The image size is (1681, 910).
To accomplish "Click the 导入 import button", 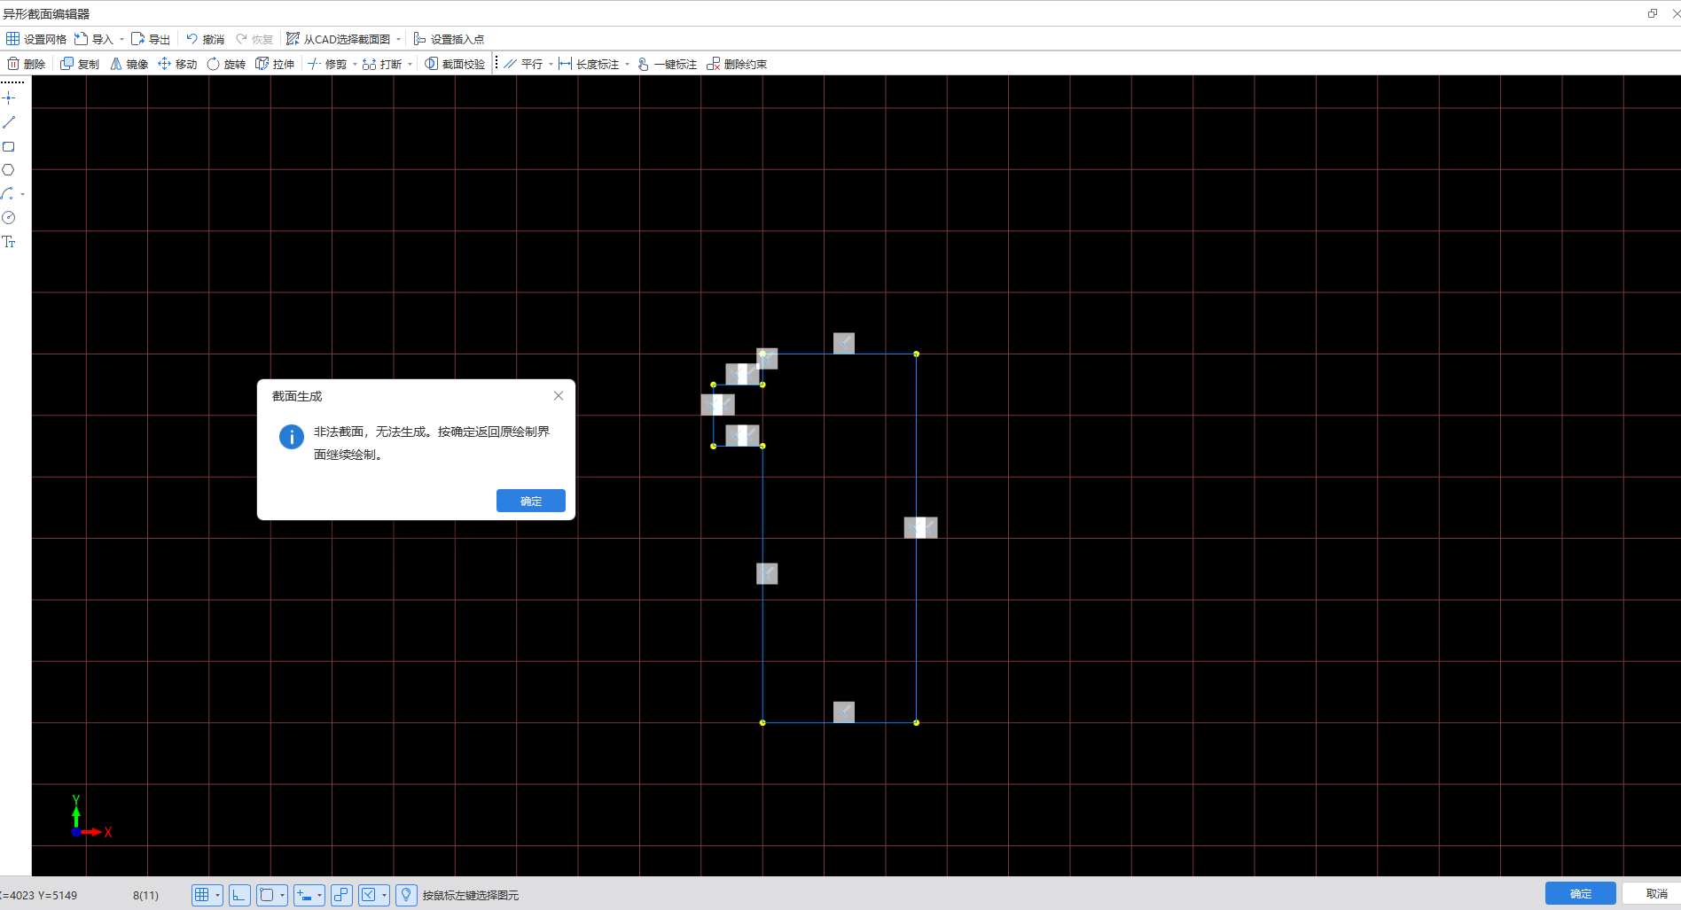I will click(94, 39).
